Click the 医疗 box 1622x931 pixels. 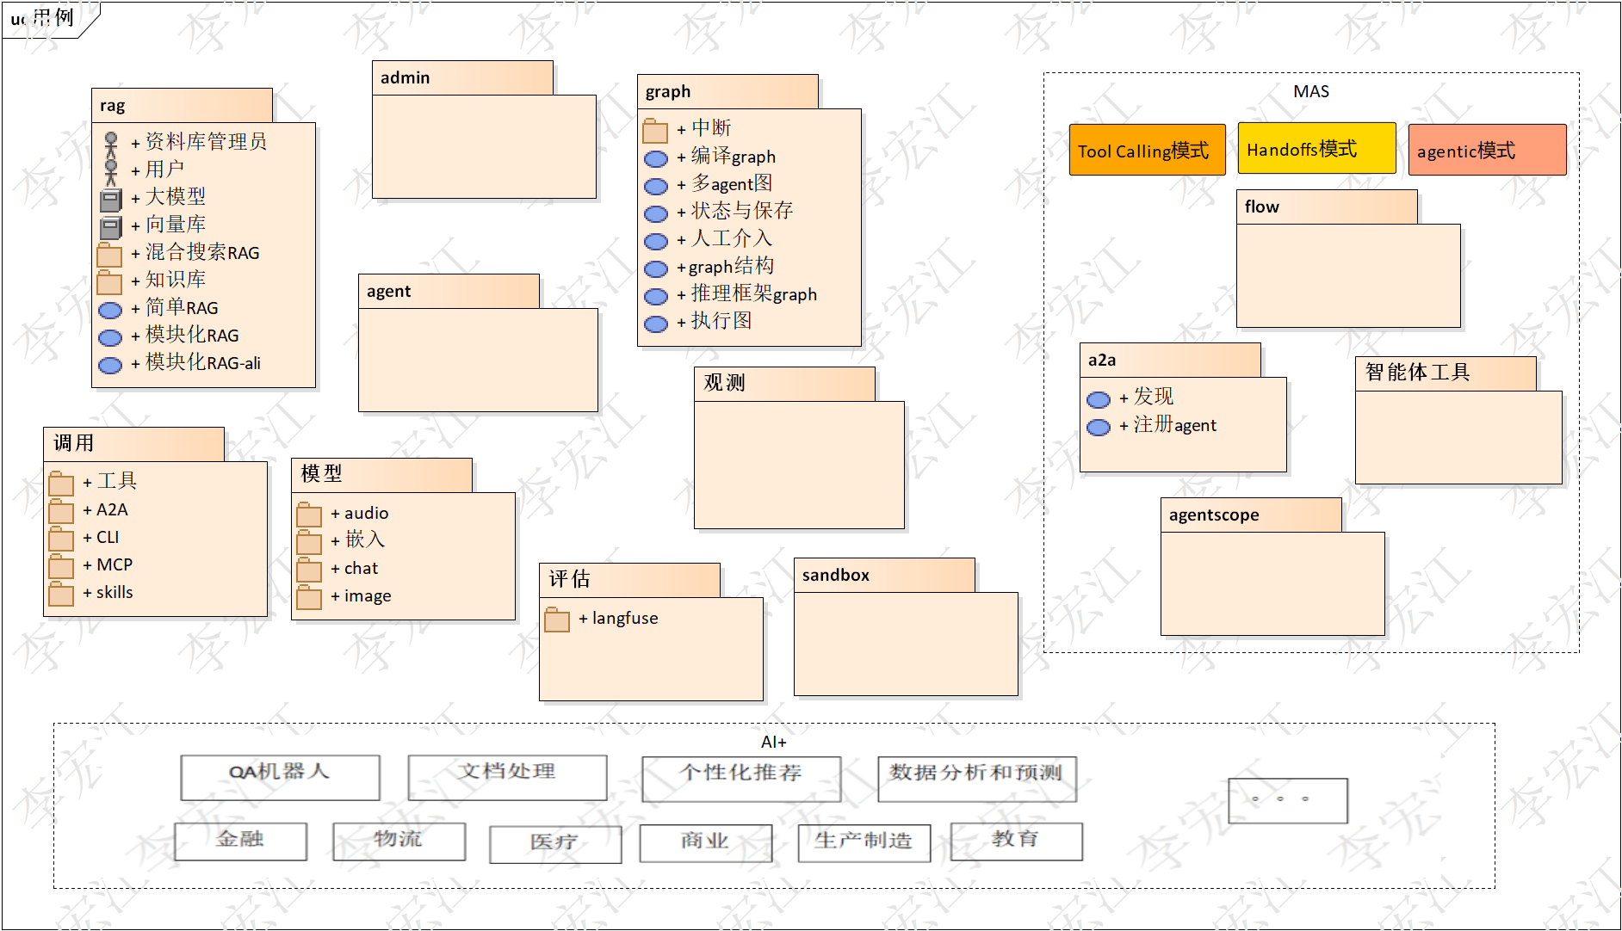point(555,844)
